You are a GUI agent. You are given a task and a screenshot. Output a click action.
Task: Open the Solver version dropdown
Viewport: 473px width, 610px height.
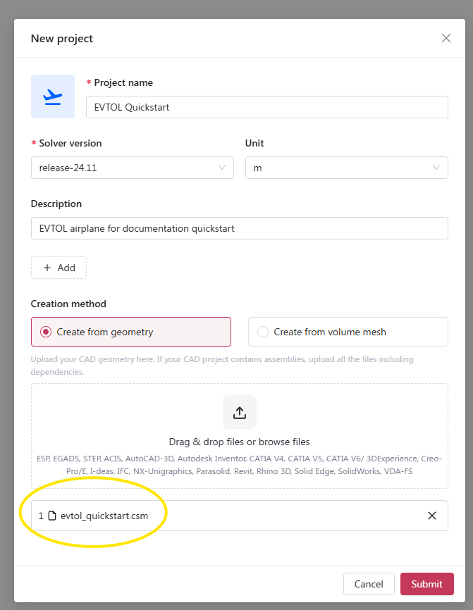coord(132,168)
